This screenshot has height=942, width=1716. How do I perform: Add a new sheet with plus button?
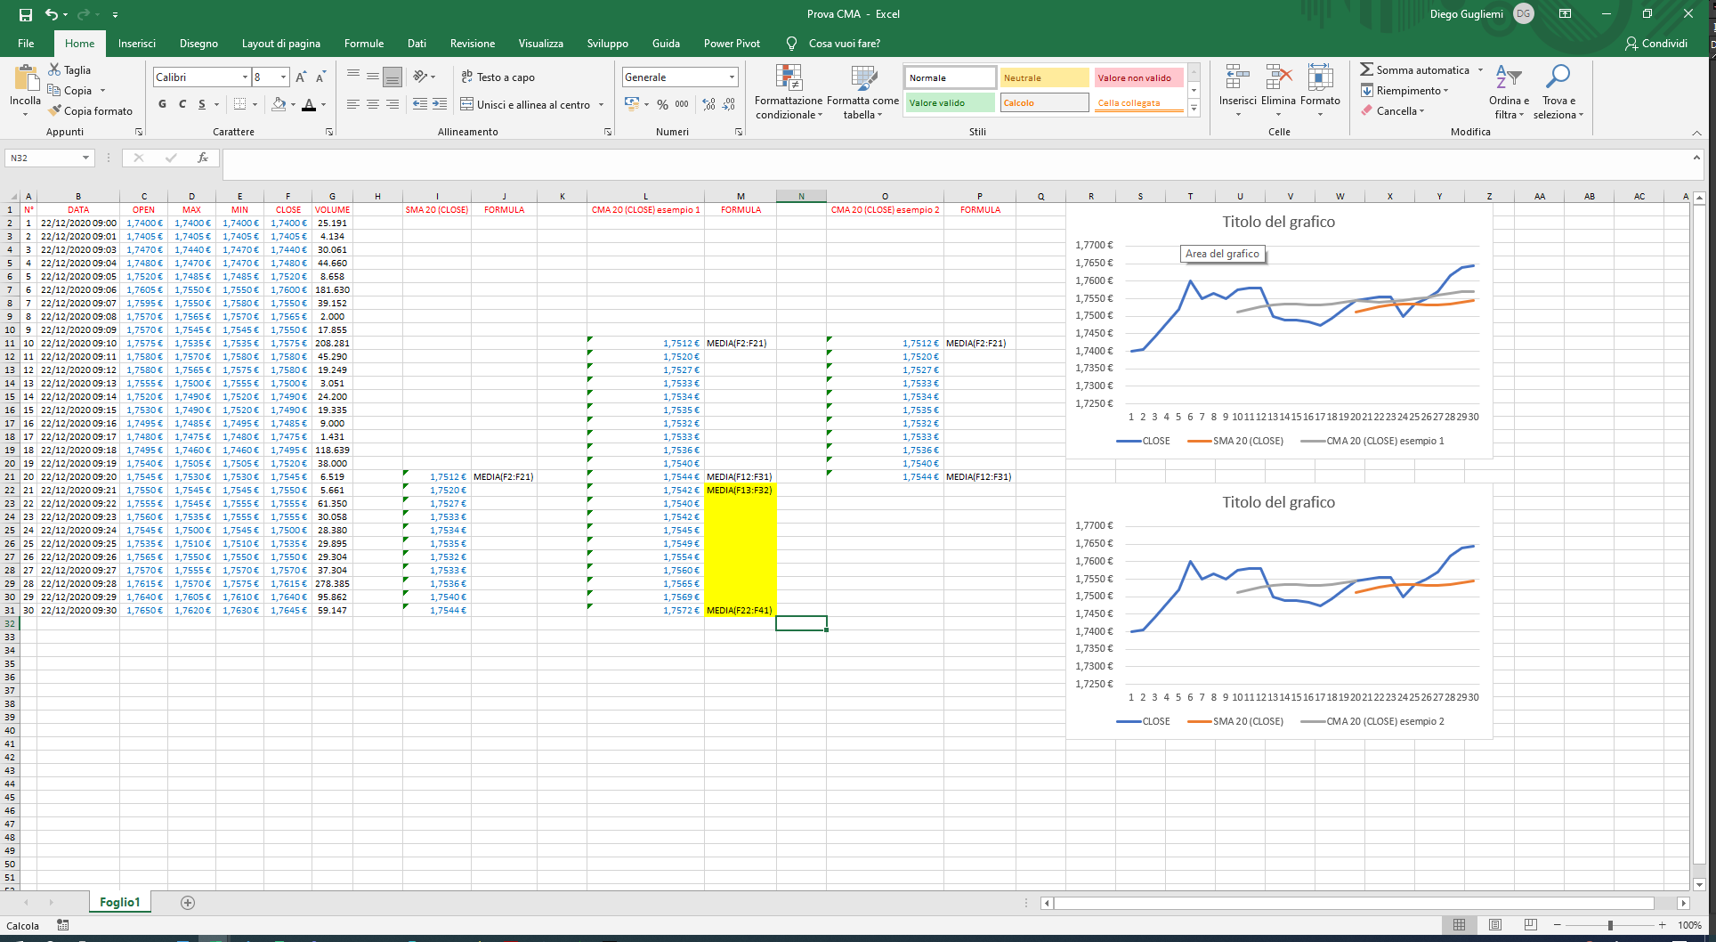click(188, 903)
